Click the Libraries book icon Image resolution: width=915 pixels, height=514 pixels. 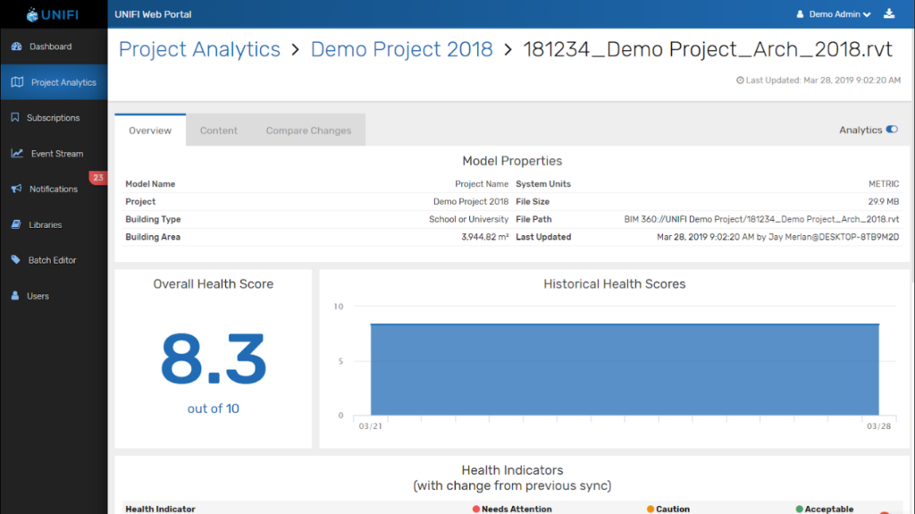pyautogui.click(x=16, y=225)
